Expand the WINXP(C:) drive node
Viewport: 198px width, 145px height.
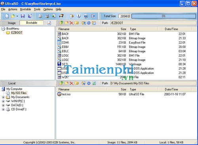[x=3, y=101]
